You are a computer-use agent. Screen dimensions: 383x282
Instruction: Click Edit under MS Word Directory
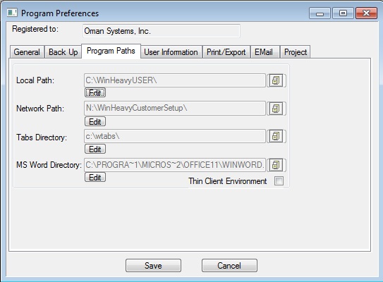95,177
